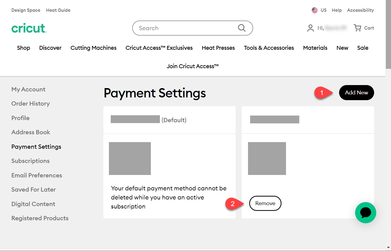The image size is (391, 251).
Task: Remove the second payment method
Action: pos(265,203)
